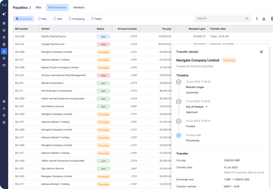Click the Submitted step checkmark icon
Screen dimensions: 273x189
point(178,82)
